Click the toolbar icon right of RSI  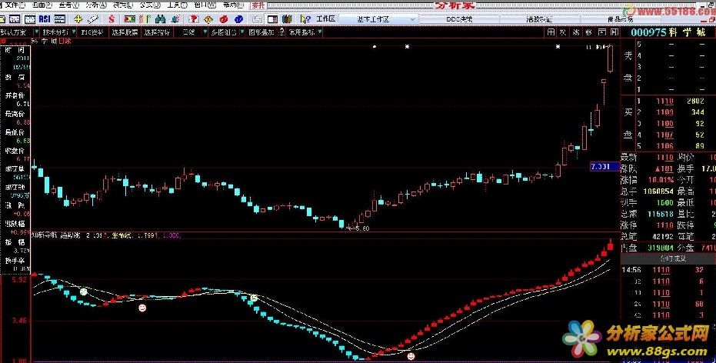point(59,19)
